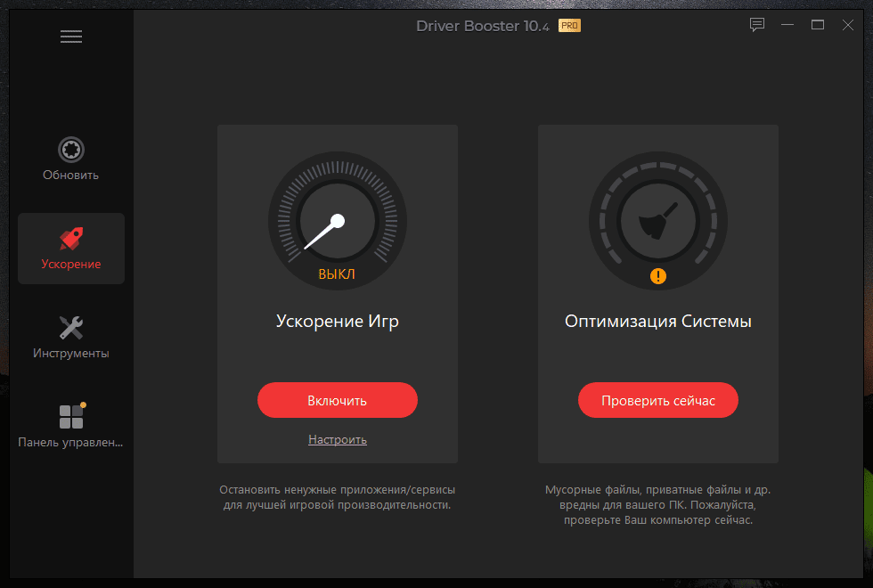This screenshot has height=588, width=873.
Task: Select the Ускорение rocket icon
Action: 71,238
